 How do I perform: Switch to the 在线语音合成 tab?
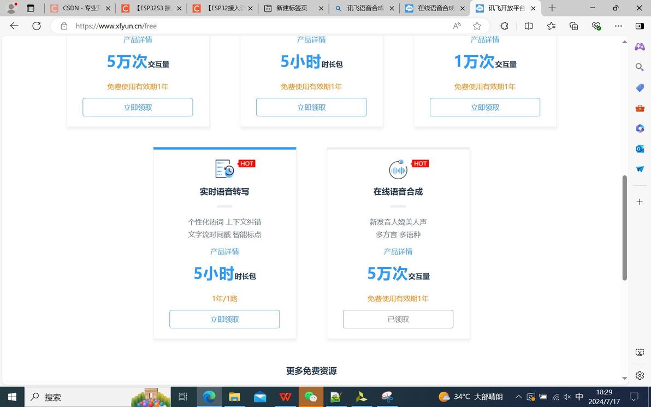[435, 8]
